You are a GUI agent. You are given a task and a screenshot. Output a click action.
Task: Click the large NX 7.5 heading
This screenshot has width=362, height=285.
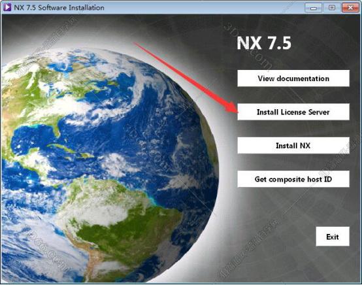[264, 43]
